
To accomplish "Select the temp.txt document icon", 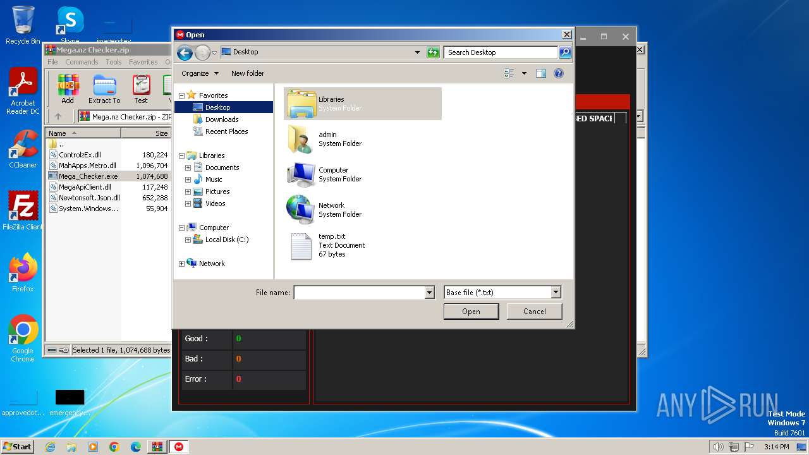I will pyautogui.click(x=301, y=246).
